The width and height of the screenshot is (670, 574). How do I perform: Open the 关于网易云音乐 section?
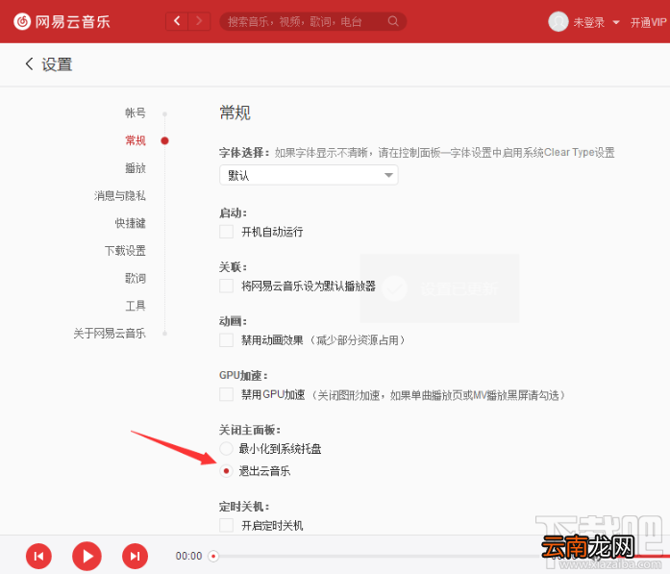point(110,333)
